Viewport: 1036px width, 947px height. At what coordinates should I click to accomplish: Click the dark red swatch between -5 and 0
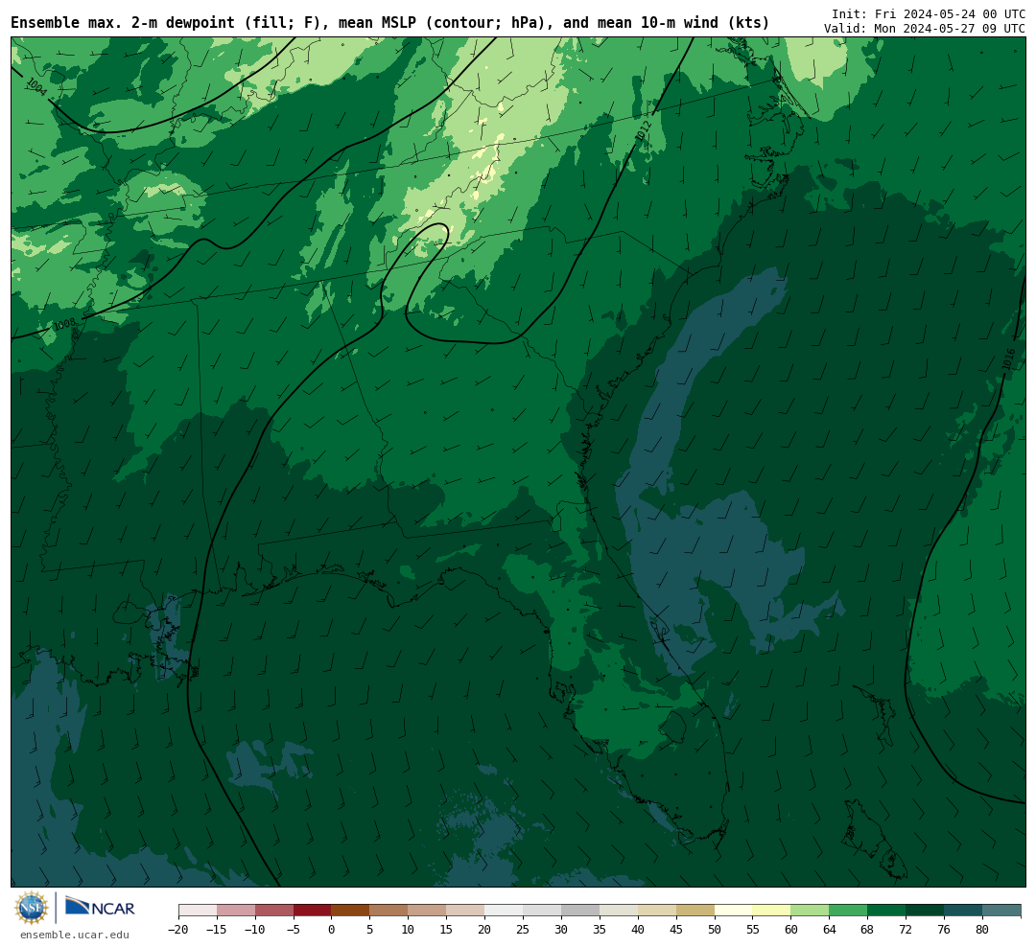(313, 911)
